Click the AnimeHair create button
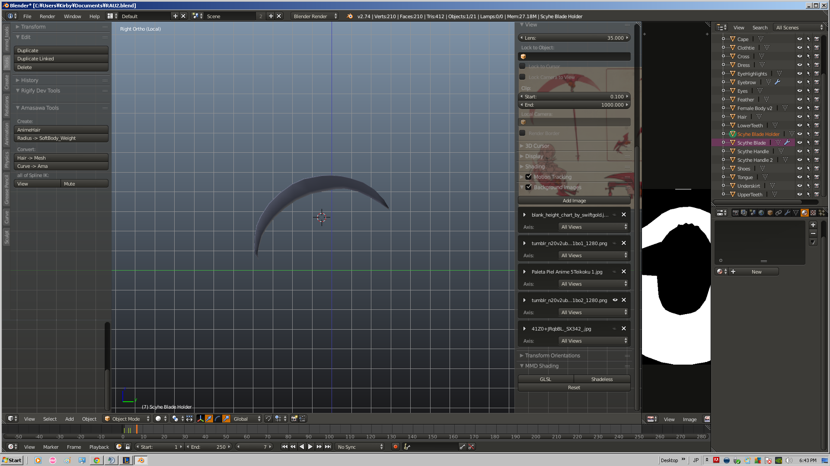830x466 pixels. [x=61, y=130]
